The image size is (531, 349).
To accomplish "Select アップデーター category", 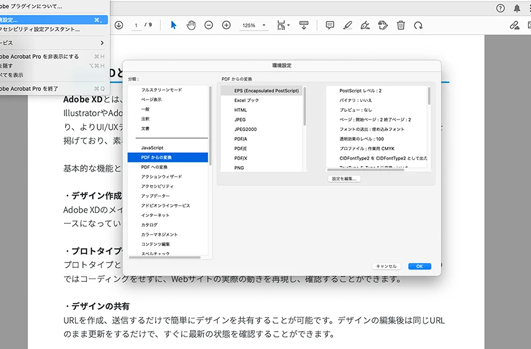I will 168,196.
